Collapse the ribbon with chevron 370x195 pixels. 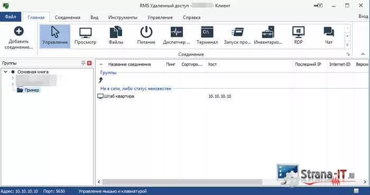(x=363, y=54)
